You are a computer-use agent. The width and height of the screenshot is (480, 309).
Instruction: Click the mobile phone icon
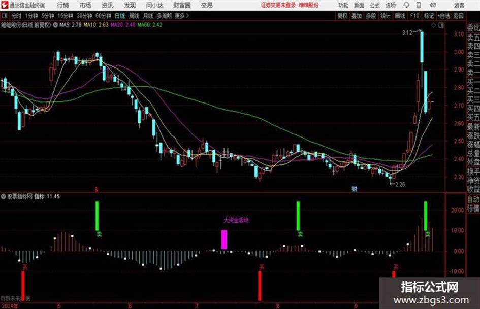coord(419,5)
